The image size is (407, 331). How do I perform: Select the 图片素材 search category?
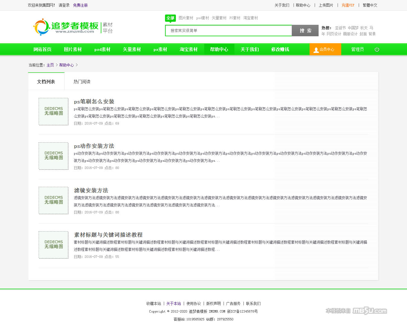point(186,18)
